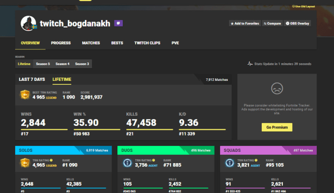Select the Season 5 filter
This screenshot has width=334, height=193.
(43, 64)
